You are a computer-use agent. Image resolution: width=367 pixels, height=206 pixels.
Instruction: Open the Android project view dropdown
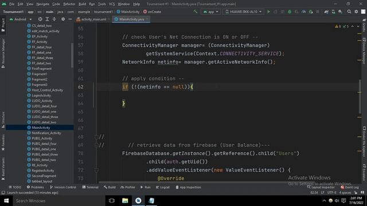[21, 19]
